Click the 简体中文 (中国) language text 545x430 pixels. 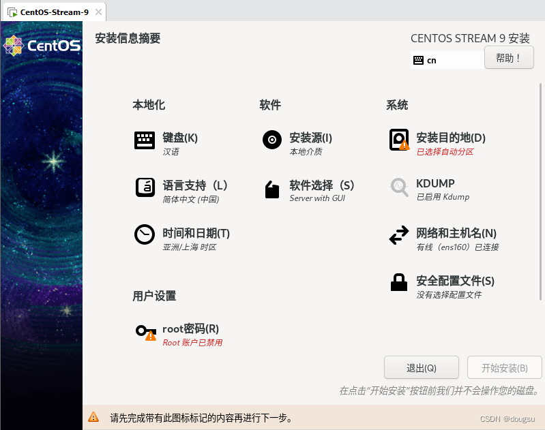coord(191,200)
